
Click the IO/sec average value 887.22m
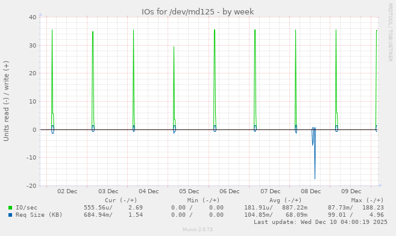pos(295,208)
